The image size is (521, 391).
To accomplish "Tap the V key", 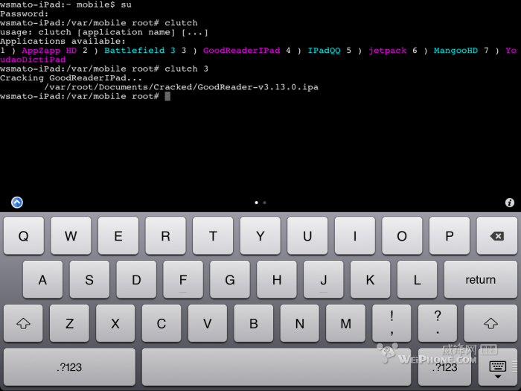I will [x=208, y=322].
